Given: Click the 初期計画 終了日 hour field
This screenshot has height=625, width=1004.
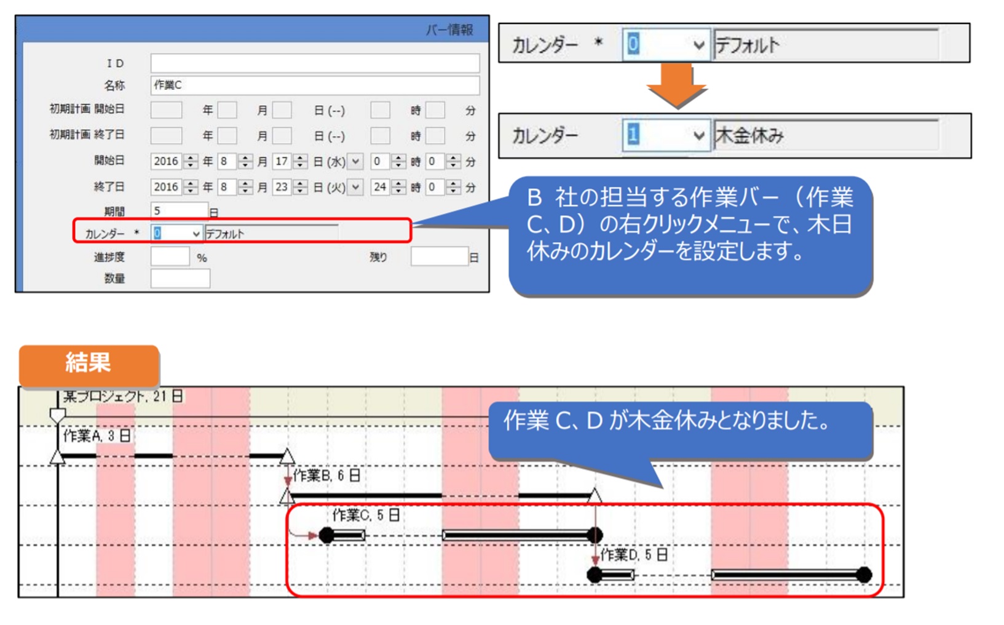Looking at the screenshot, I should [x=380, y=135].
